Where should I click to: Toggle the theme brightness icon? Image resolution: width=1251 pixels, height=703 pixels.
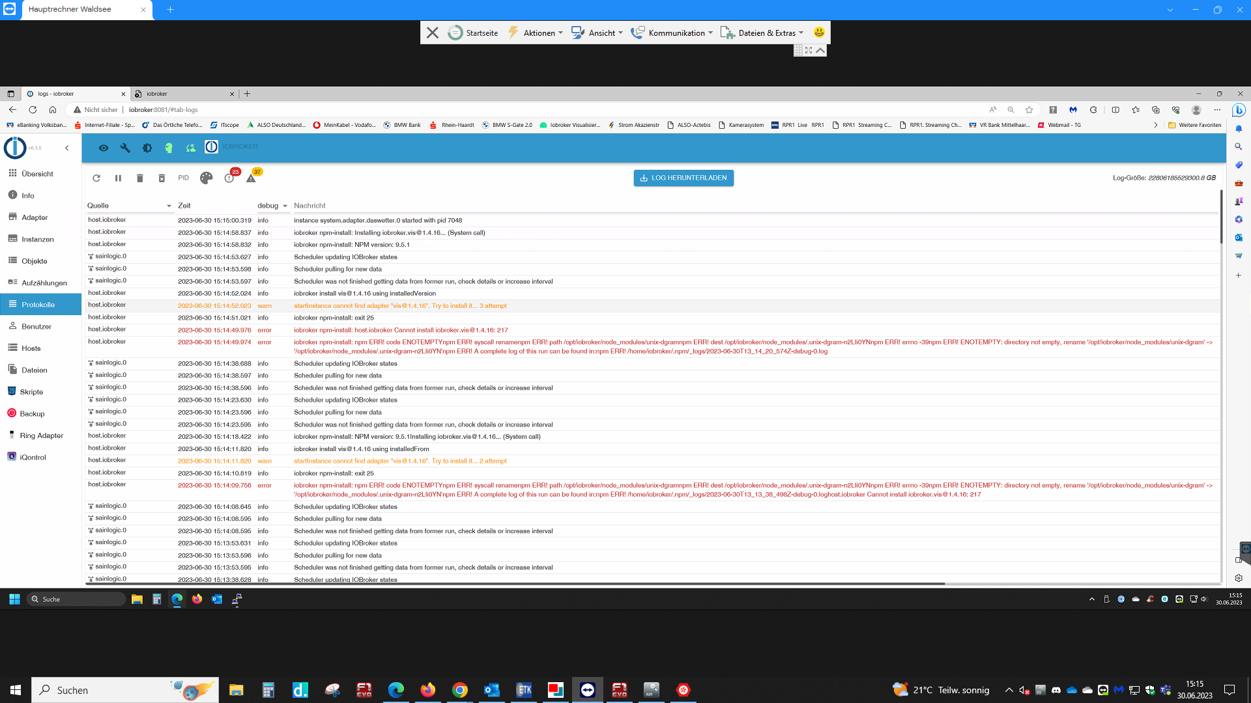pyautogui.click(x=147, y=148)
